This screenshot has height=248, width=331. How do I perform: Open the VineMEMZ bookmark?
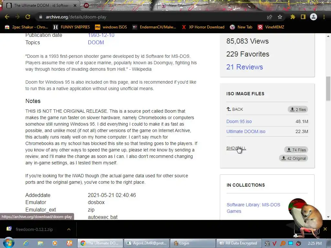point(271,27)
